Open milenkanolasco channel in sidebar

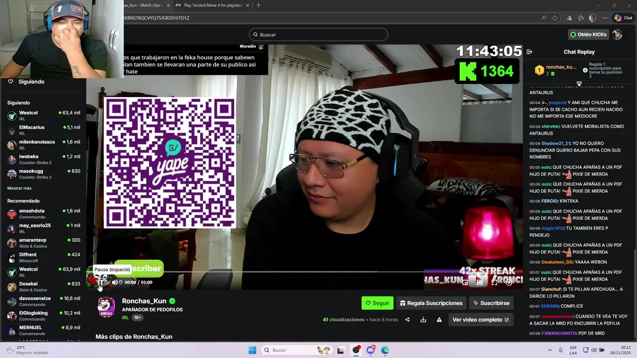[x=44, y=145]
